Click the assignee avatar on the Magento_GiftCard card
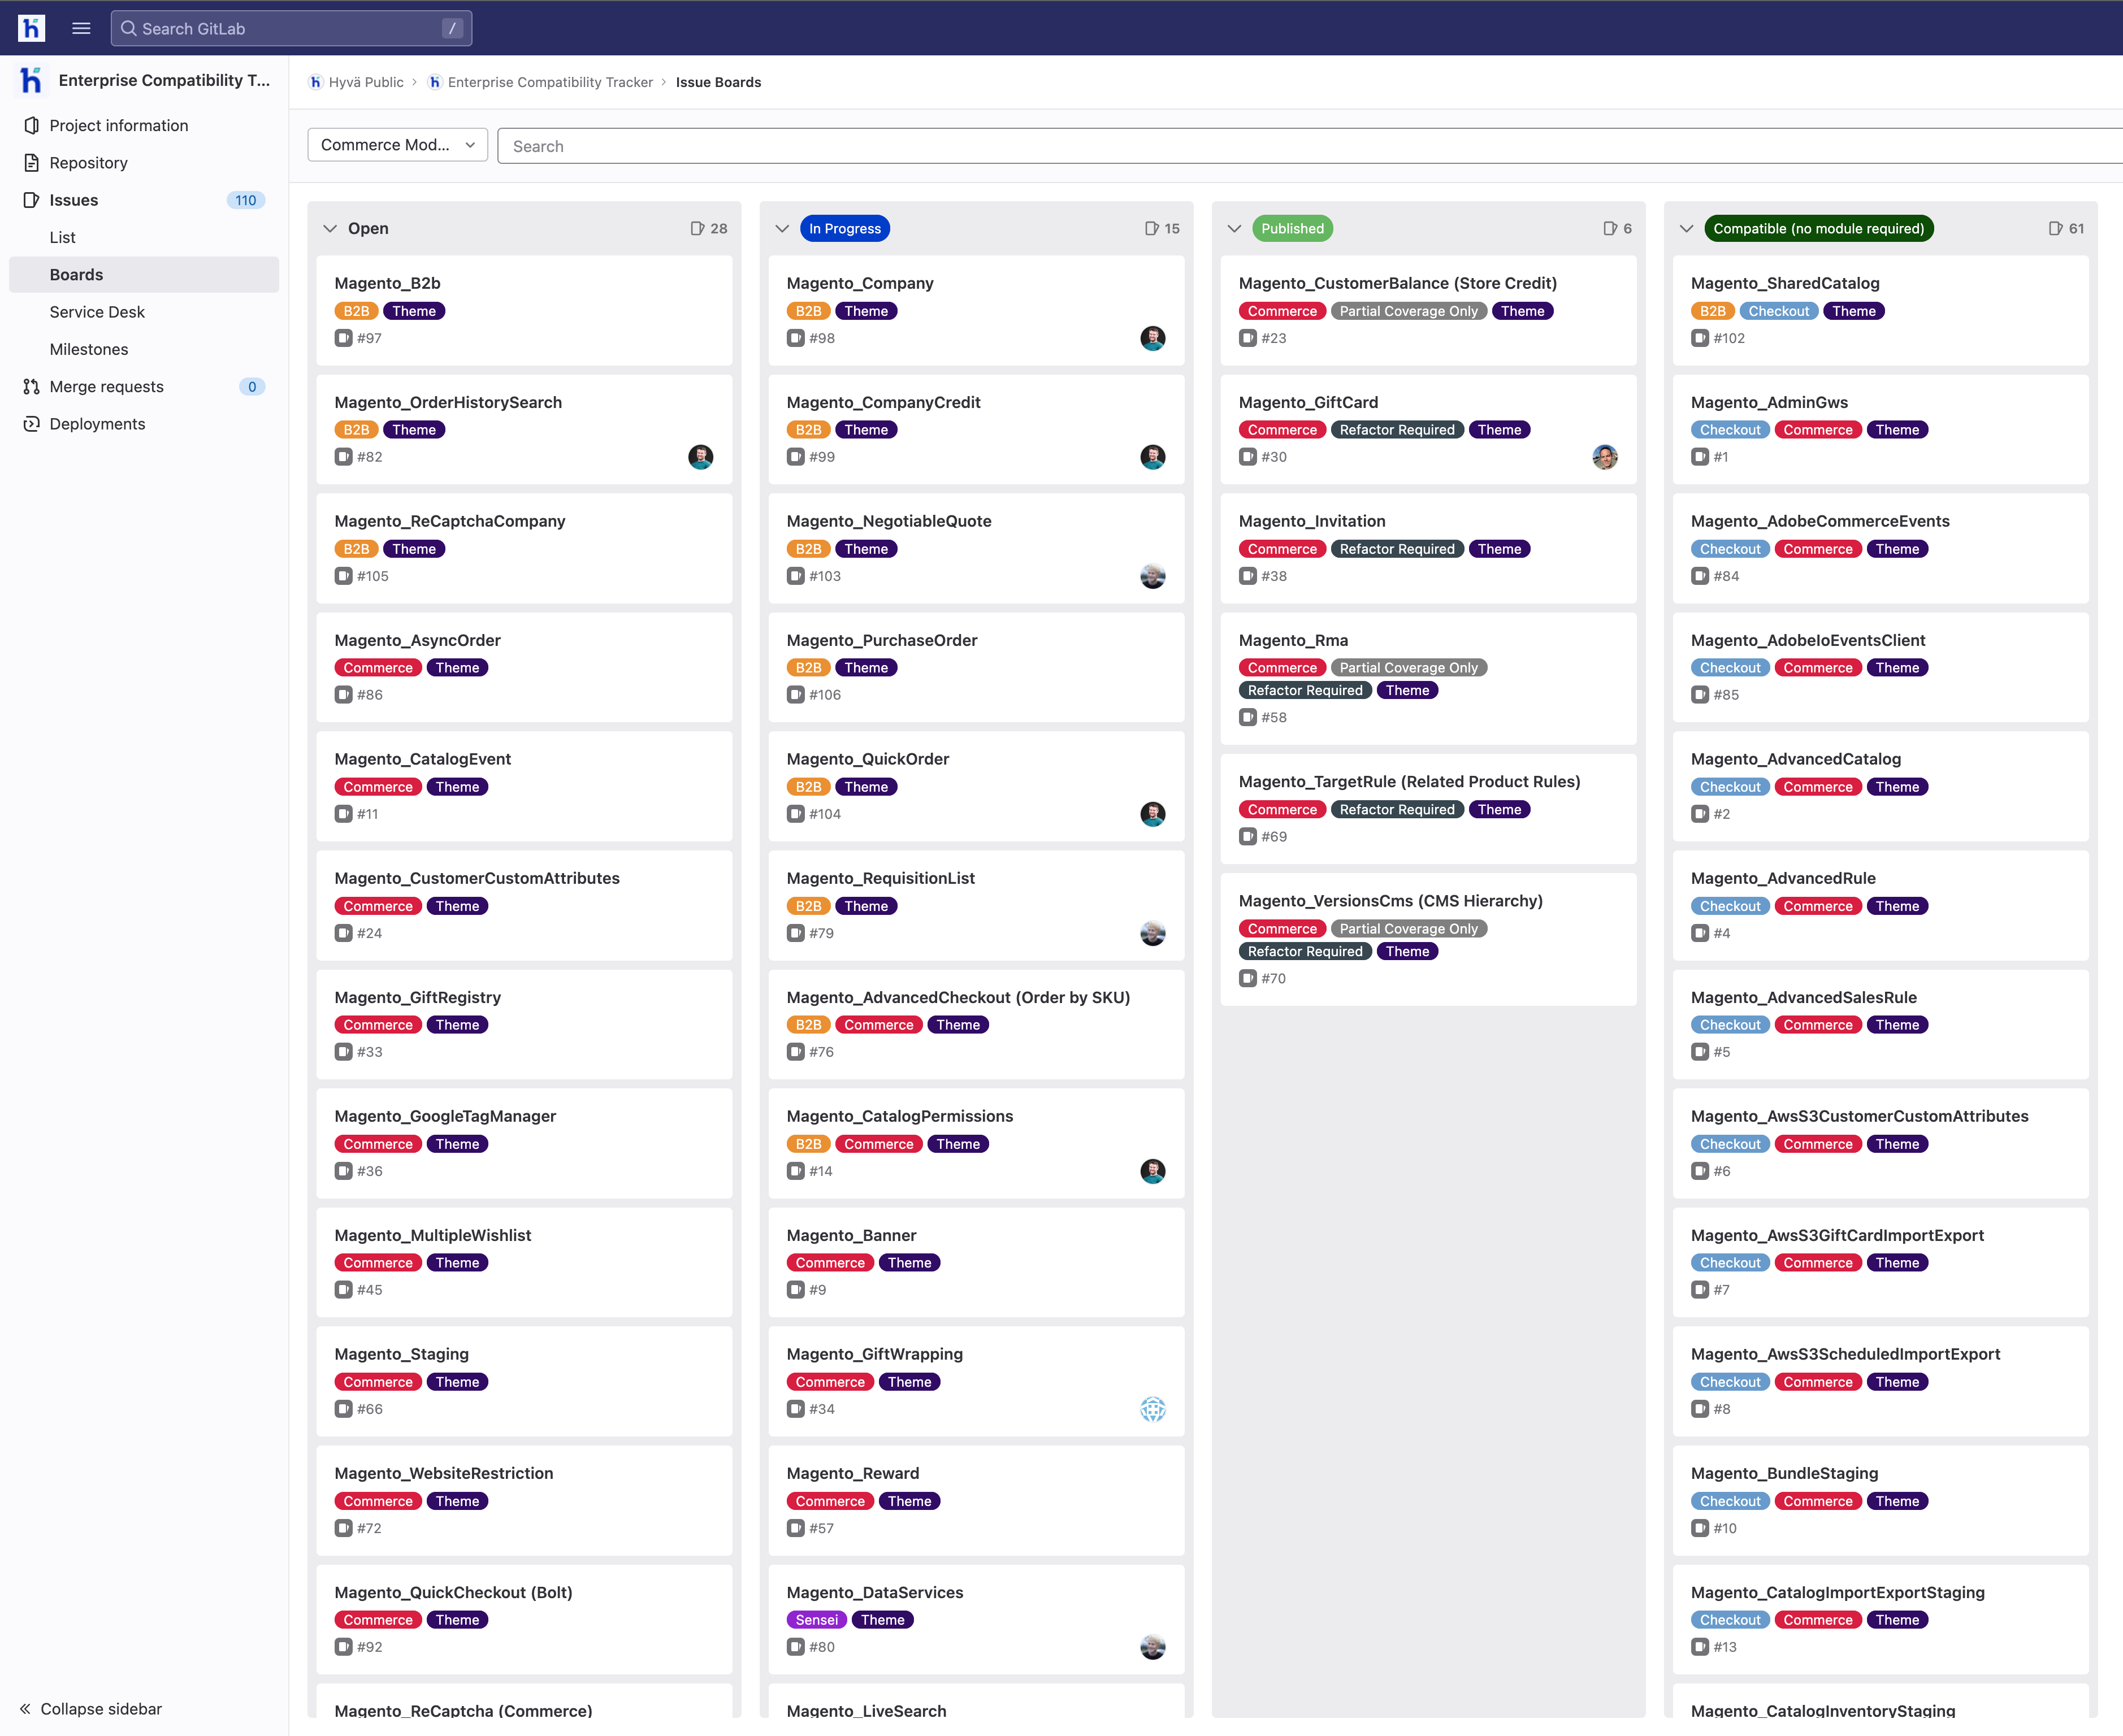Screen dimensions: 2123x1736 tap(1604, 457)
